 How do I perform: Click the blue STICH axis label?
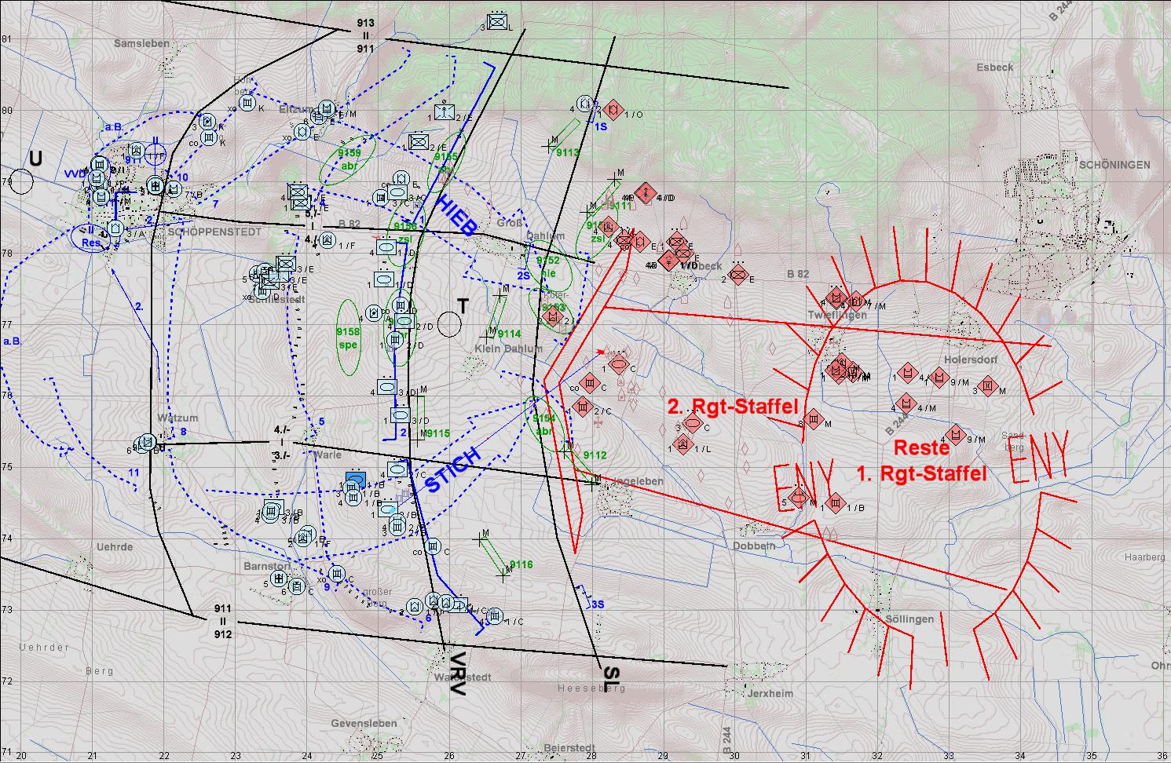(452, 471)
